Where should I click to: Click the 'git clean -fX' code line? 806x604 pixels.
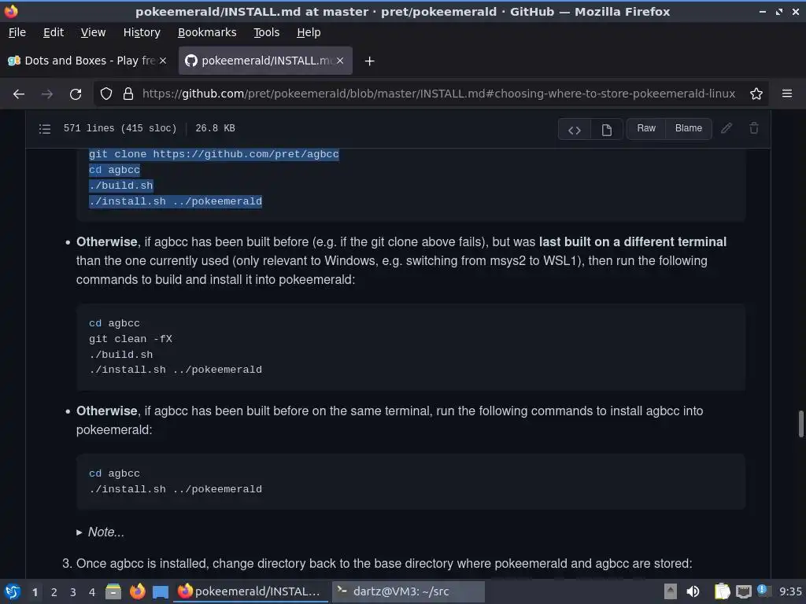pos(131,339)
